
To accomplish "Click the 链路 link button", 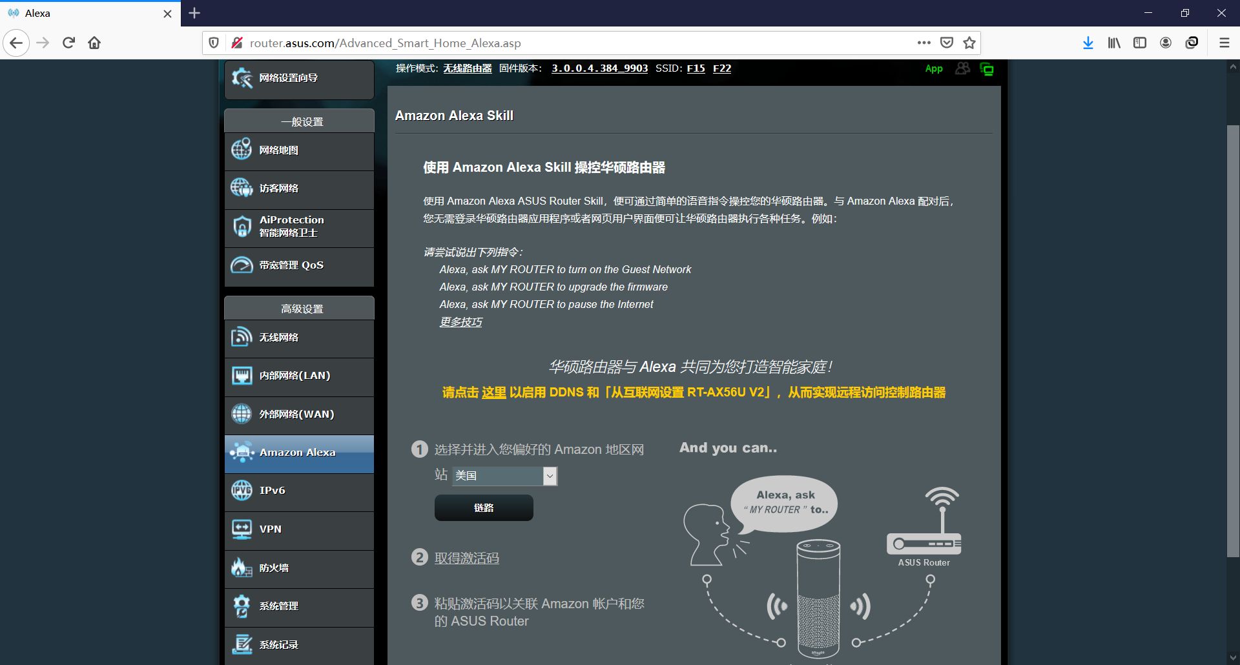I will 484,507.
